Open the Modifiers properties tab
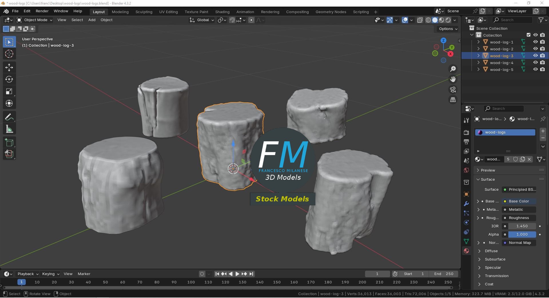This screenshot has width=549, height=298. pyautogui.click(x=466, y=204)
